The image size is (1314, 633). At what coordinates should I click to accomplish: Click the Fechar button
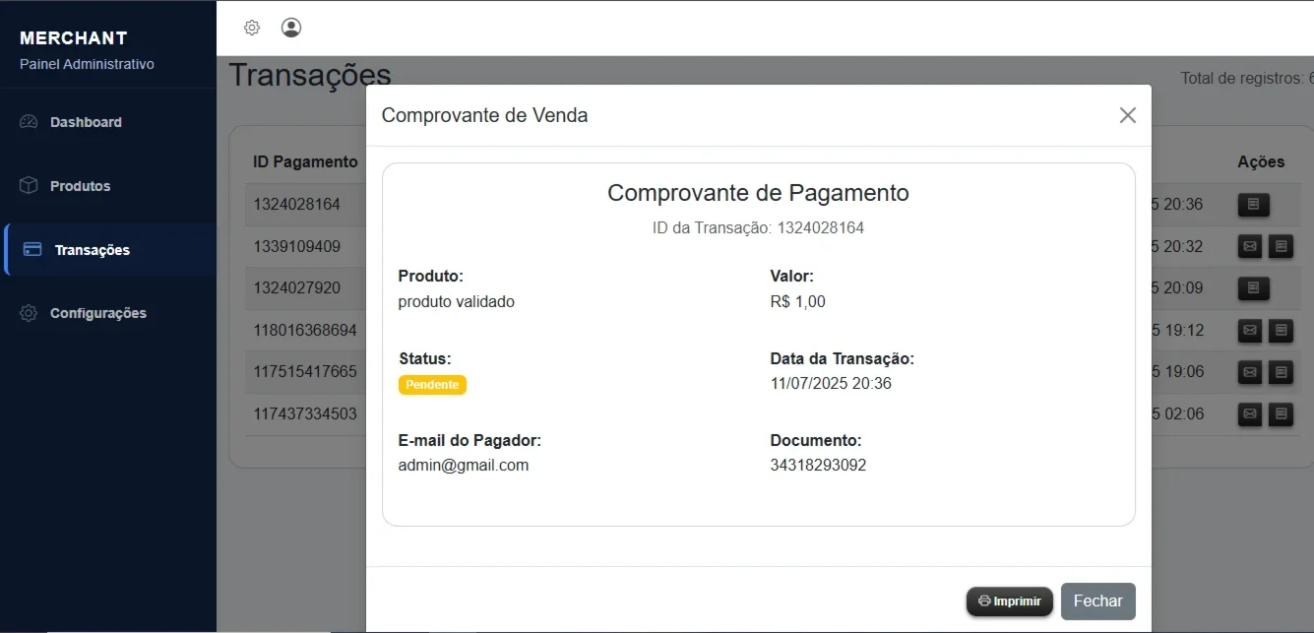1098,601
